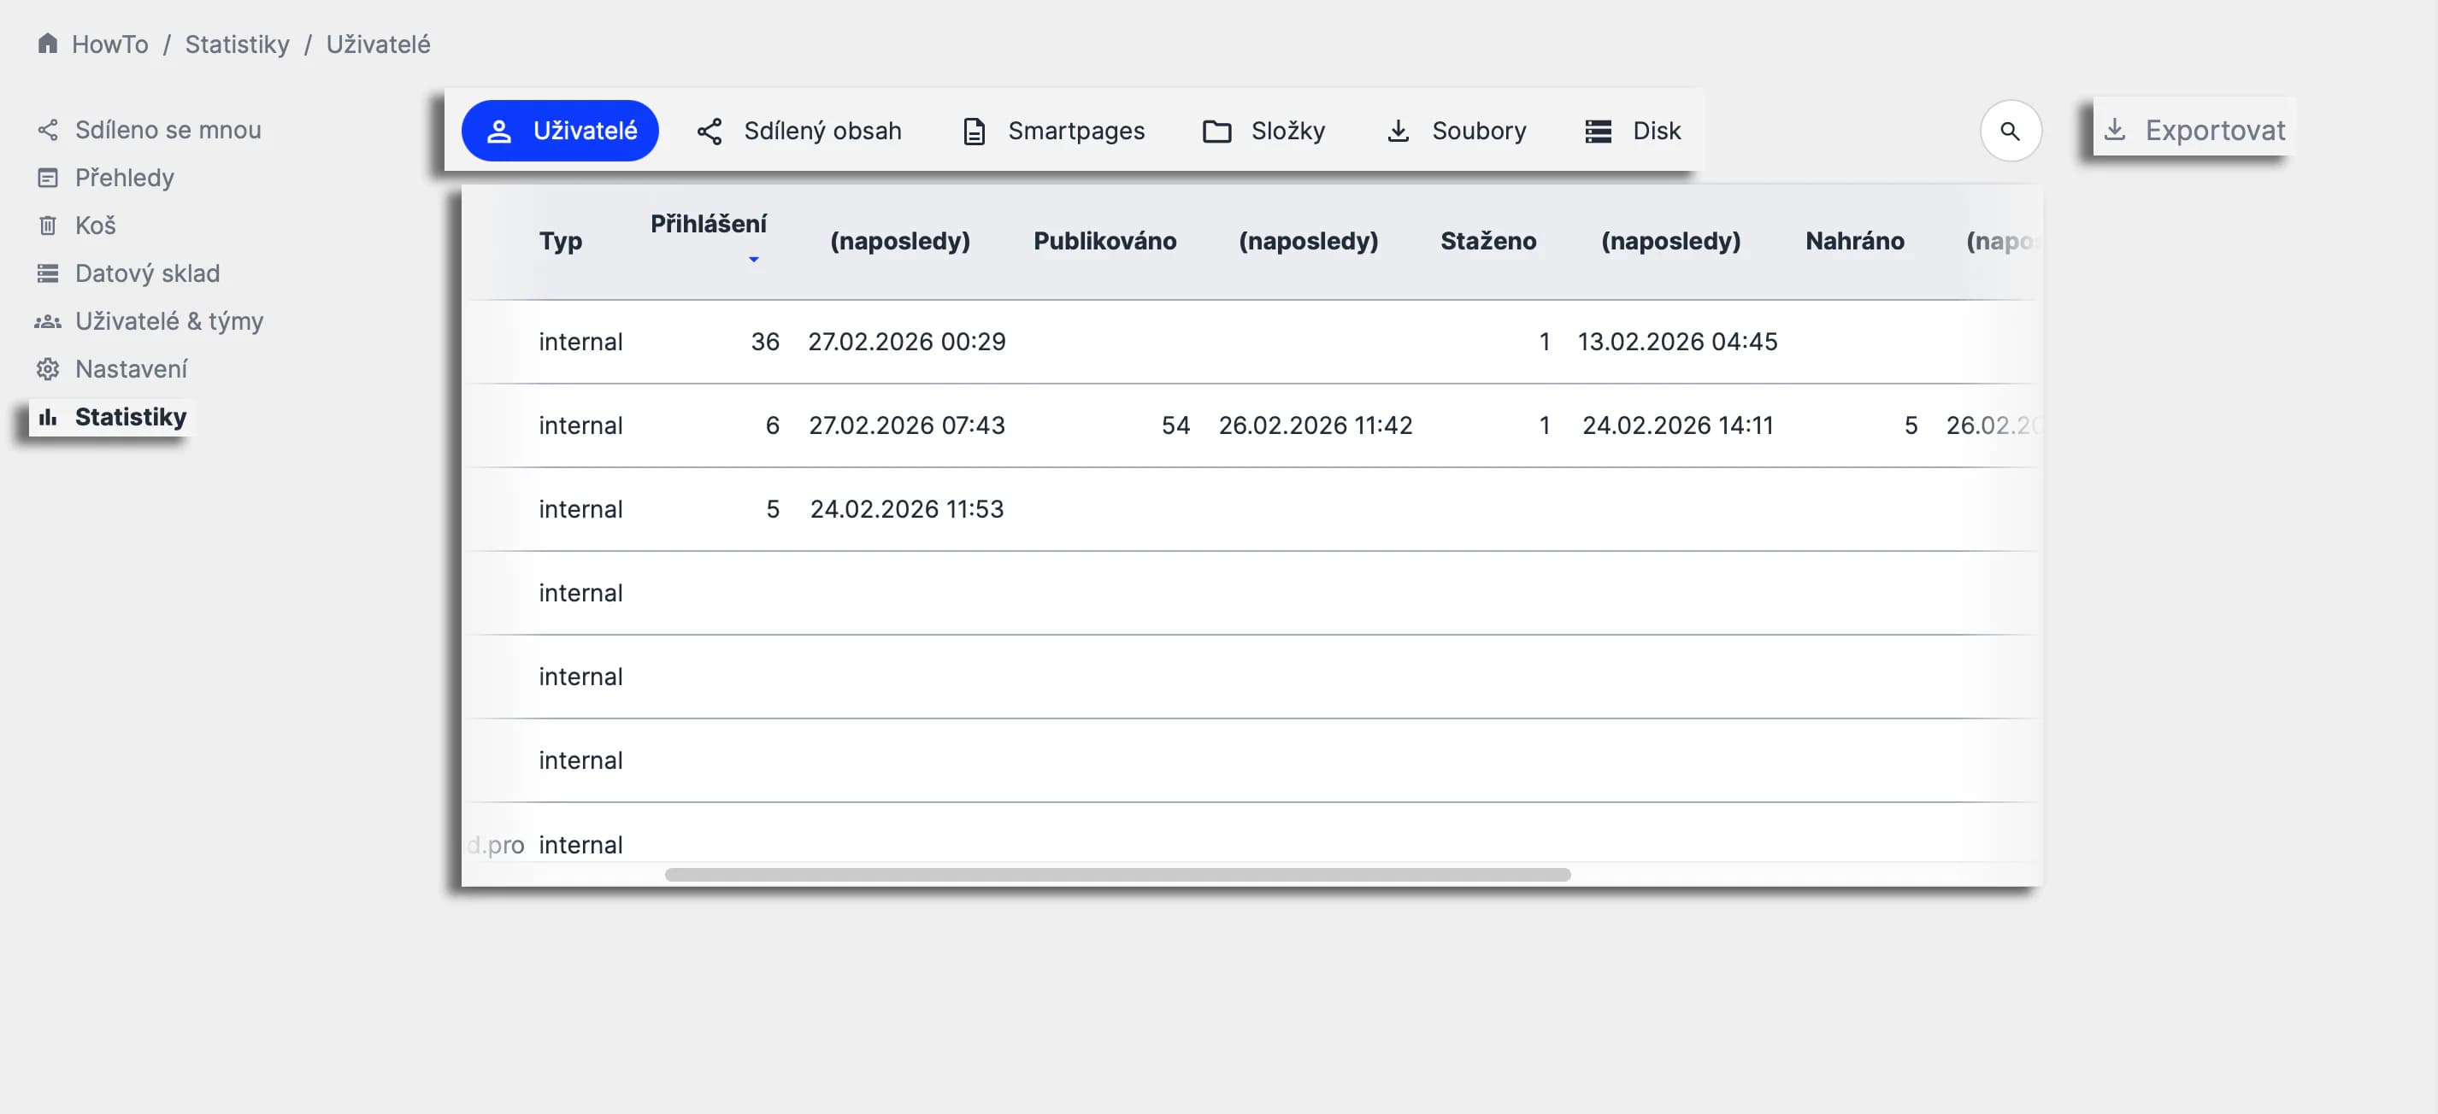
Task: Click the Koš trash icon
Action: tap(47, 225)
